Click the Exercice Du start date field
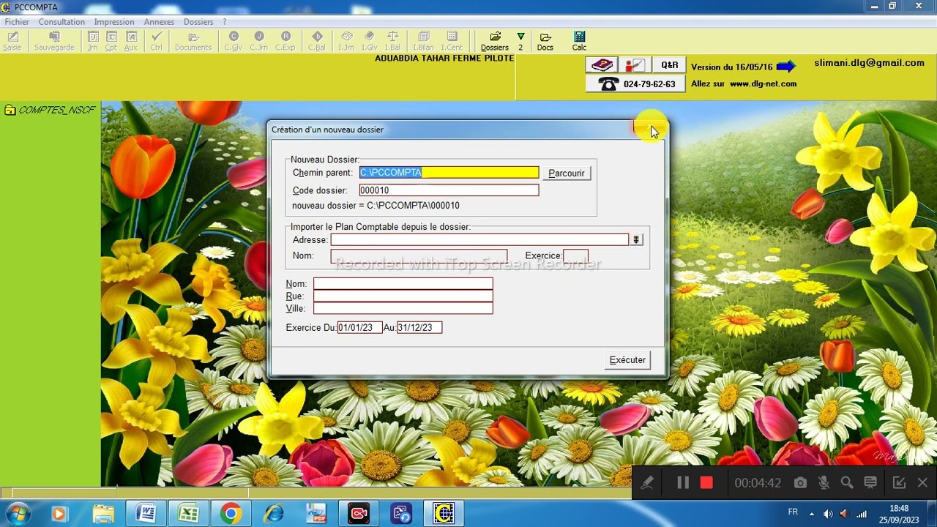Screen dimensions: 937x527 click(x=359, y=328)
